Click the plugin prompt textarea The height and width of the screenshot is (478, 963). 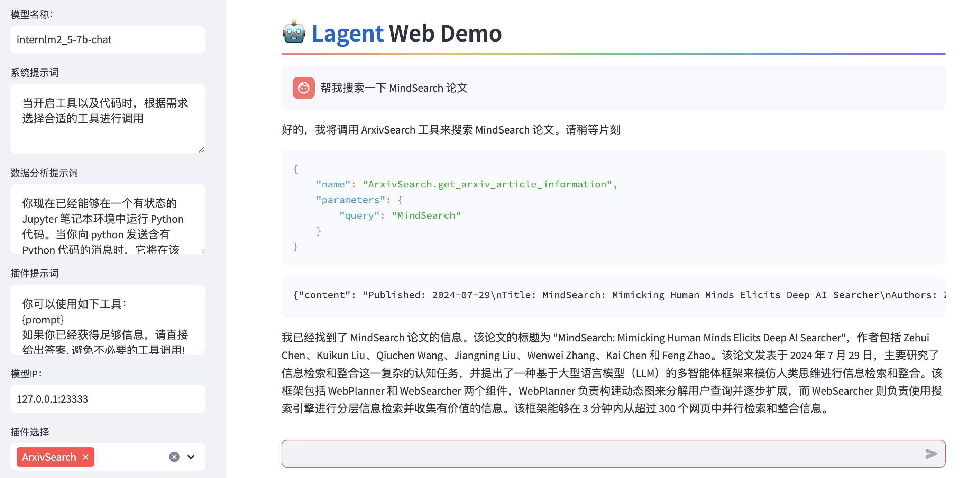(108, 319)
